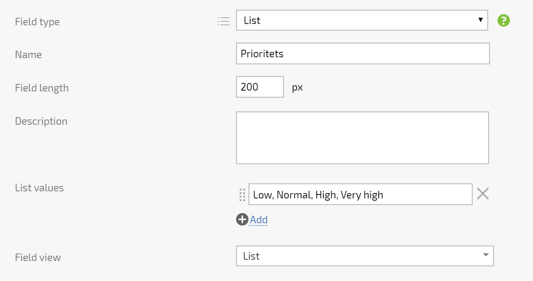Click the Add link under List values
The height and width of the screenshot is (281, 533).
259,220
